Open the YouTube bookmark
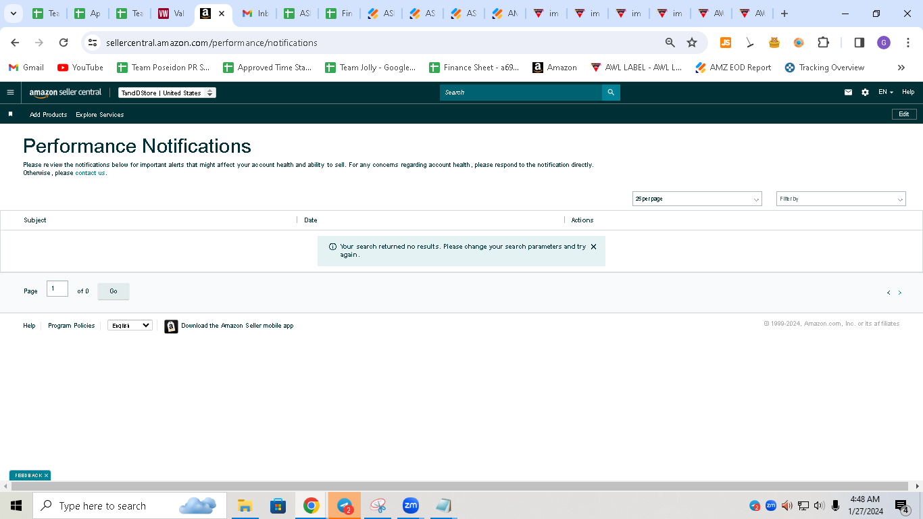Viewport: 923px width, 519px height. click(x=80, y=68)
